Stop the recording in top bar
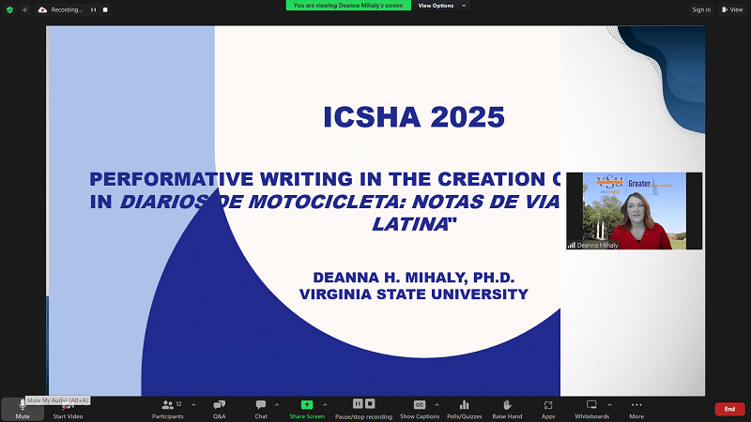Viewport: 751px width, 422px height. point(106,9)
